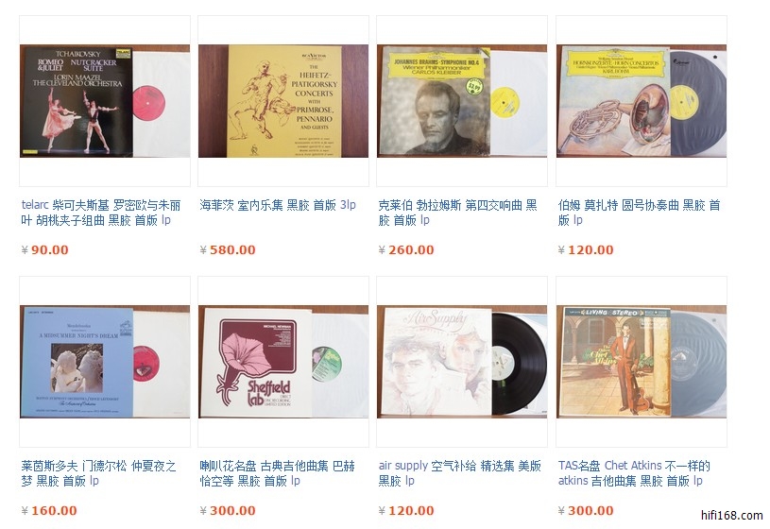Click the TAS名盘 Chet Atkins title link

[634, 473]
